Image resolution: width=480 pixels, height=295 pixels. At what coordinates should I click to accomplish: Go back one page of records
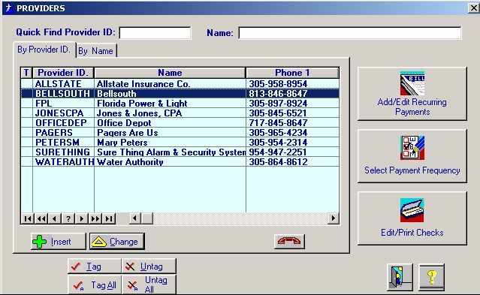coord(41,218)
